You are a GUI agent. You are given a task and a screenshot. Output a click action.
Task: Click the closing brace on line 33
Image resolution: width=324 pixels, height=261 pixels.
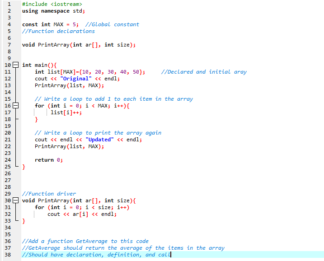[24, 221]
